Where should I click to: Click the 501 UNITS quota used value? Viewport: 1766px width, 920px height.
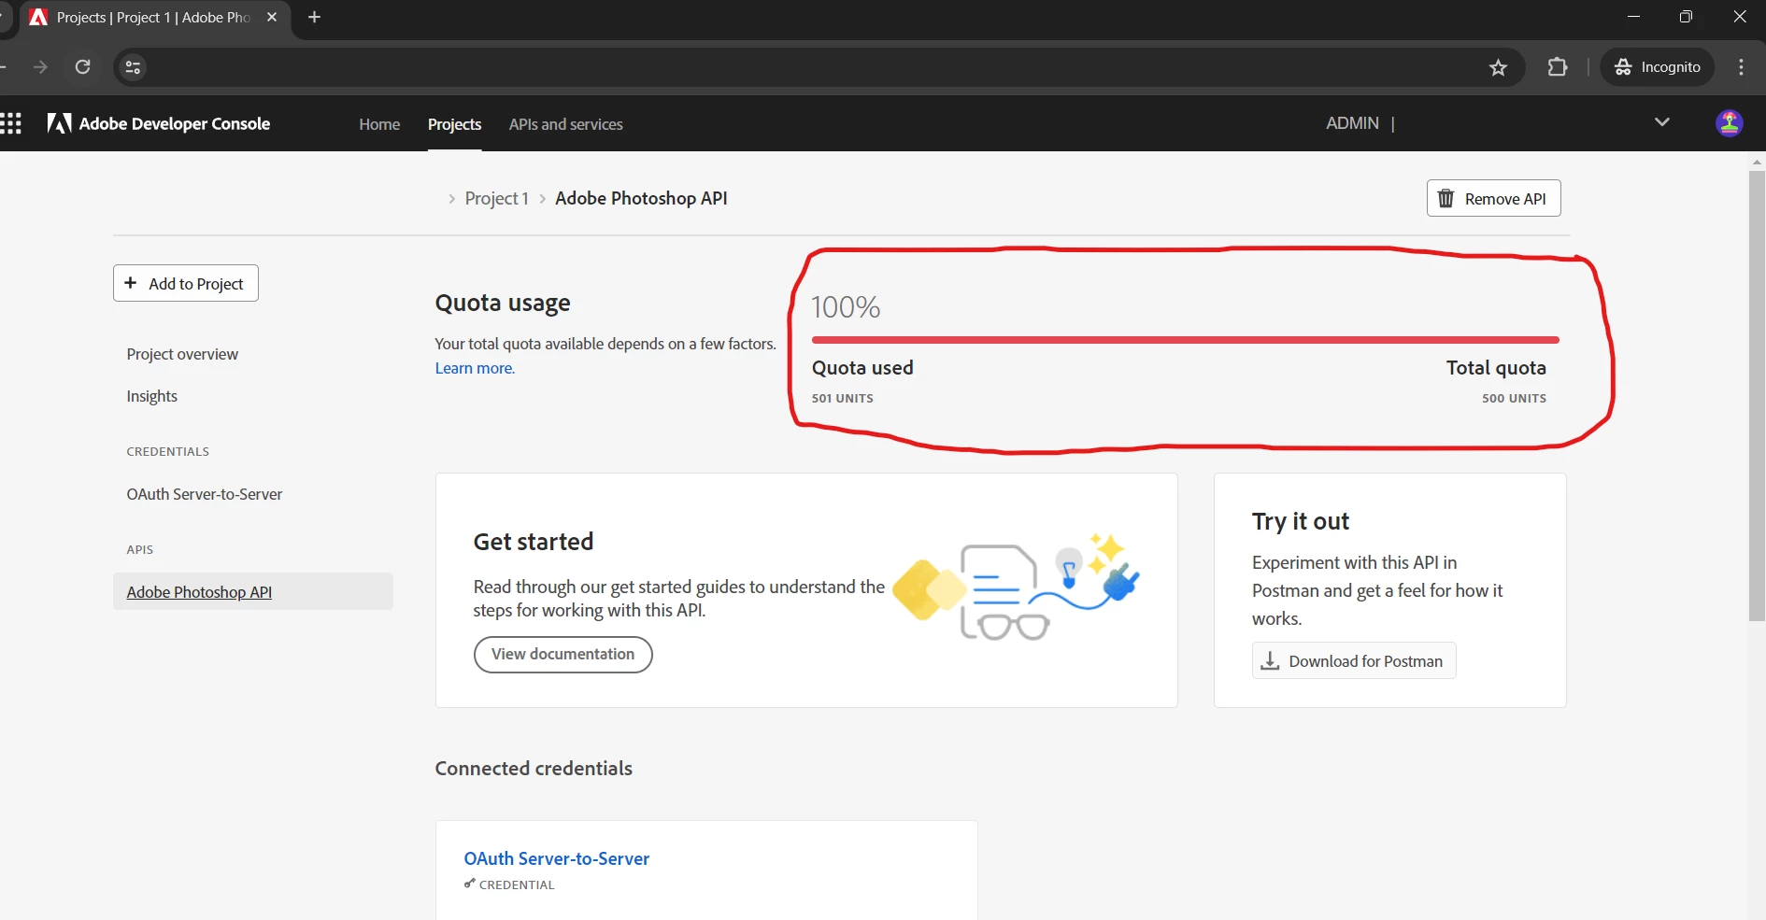coord(842,398)
